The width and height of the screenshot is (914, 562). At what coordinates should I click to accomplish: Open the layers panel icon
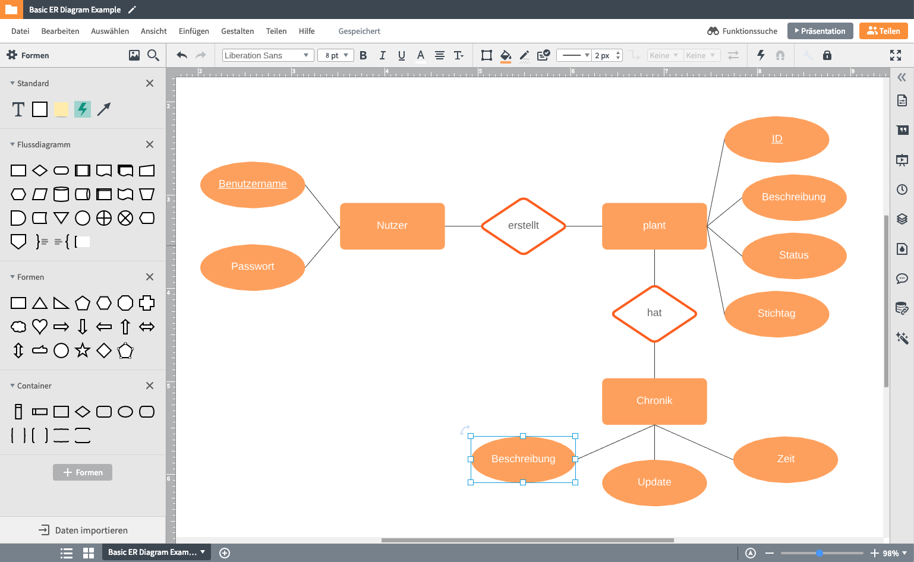tap(902, 219)
